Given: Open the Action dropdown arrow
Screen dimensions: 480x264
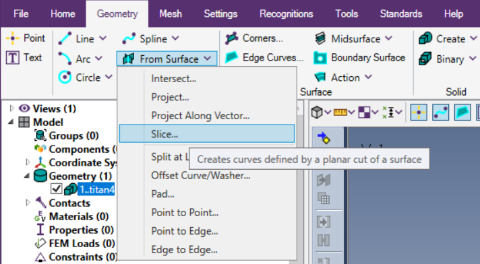Looking at the screenshot, I should click(368, 77).
